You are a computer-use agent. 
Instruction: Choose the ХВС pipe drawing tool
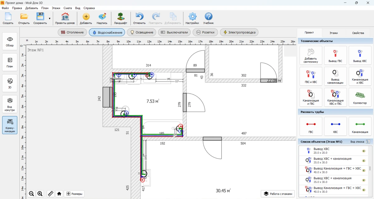pos(335,126)
